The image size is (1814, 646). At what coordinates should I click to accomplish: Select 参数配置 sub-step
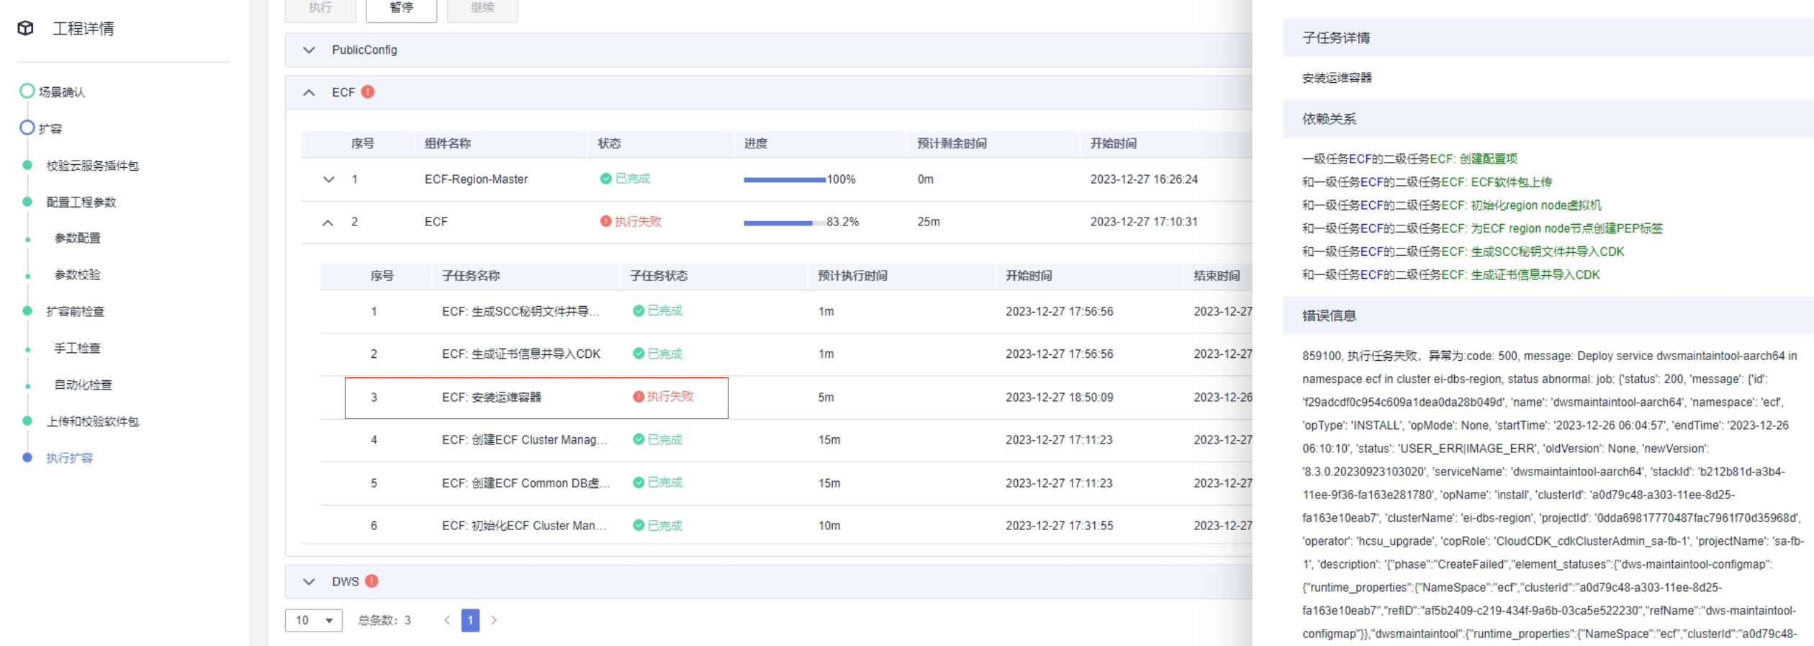(x=78, y=238)
